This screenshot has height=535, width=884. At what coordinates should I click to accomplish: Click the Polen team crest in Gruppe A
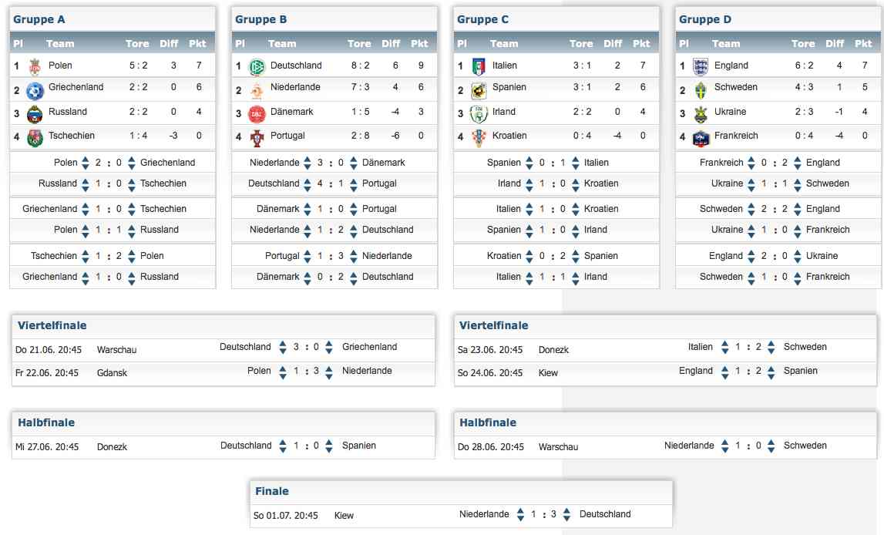[35, 66]
